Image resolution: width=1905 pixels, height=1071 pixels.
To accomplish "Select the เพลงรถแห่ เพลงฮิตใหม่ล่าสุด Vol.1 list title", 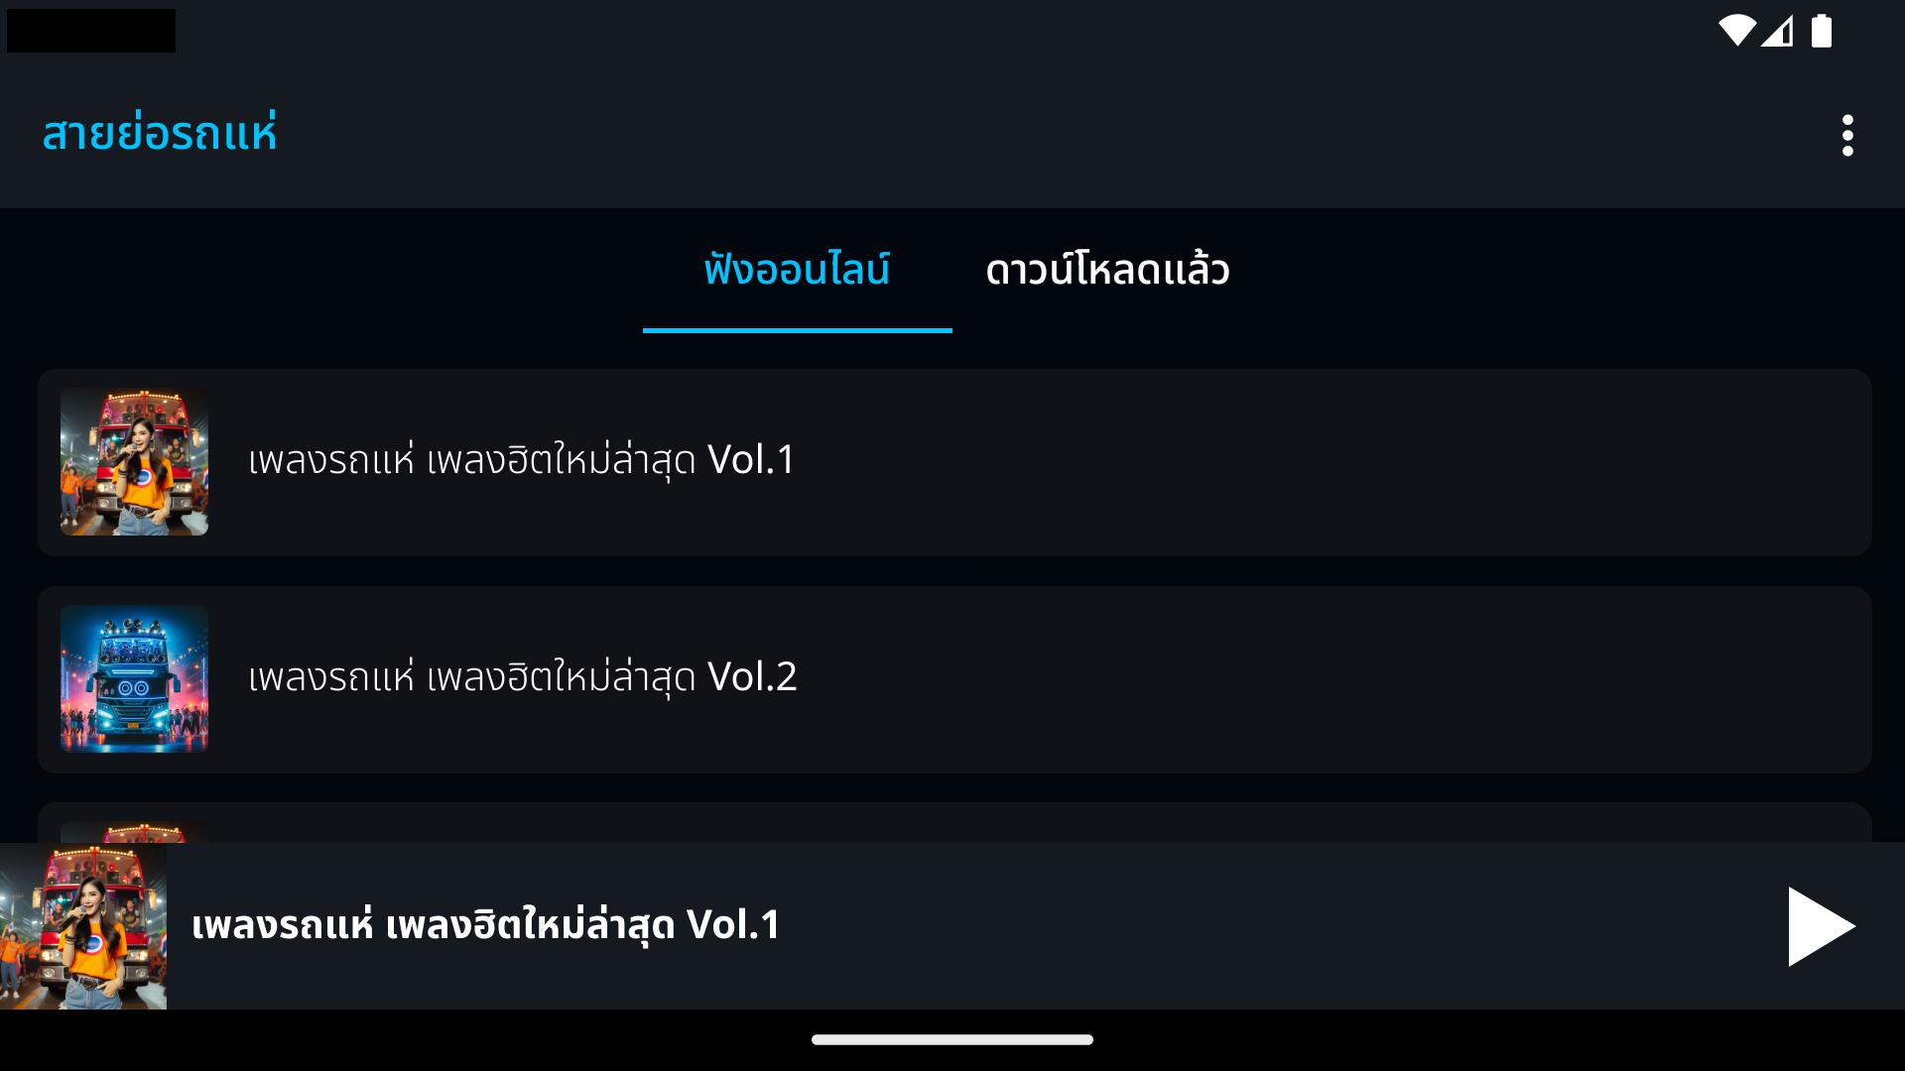I will (x=522, y=460).
